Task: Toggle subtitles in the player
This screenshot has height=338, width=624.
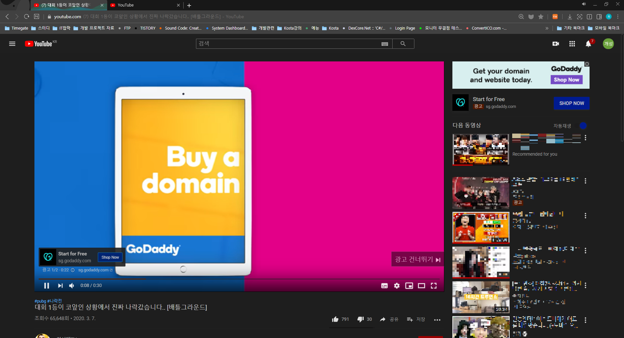Action: pyautogui.click(x=384, y=286)
